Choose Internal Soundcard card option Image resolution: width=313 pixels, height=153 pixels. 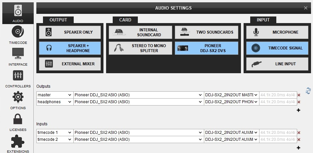click(140, 32)
